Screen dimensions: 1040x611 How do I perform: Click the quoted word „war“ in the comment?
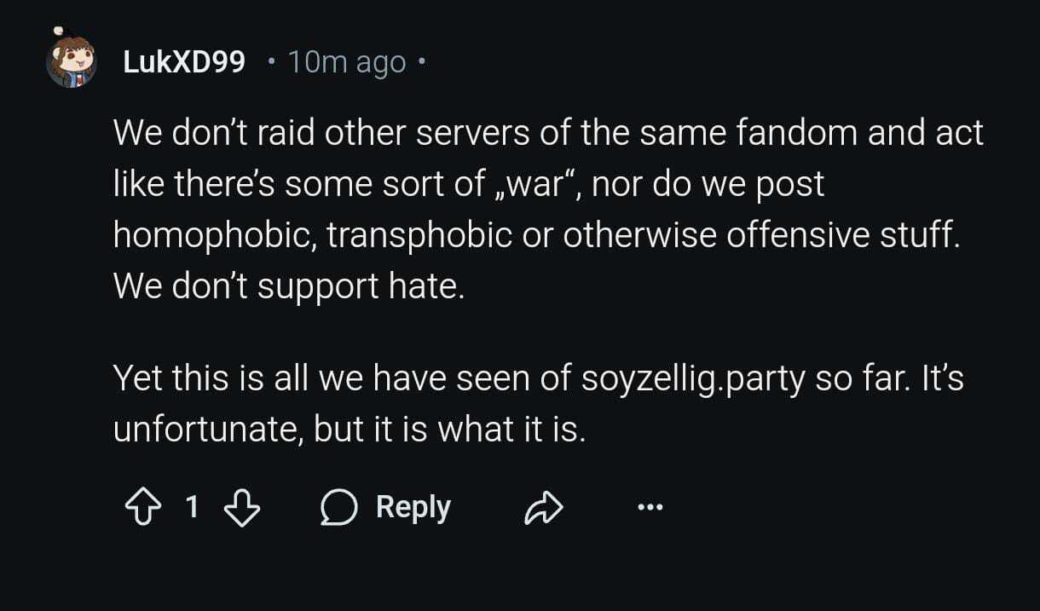click(532, 185)
